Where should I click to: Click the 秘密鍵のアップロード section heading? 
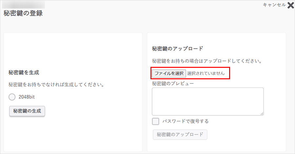[x=178, y=48]
